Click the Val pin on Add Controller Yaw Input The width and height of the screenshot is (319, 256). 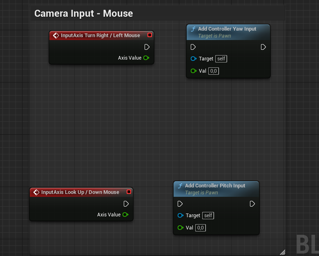193,71
